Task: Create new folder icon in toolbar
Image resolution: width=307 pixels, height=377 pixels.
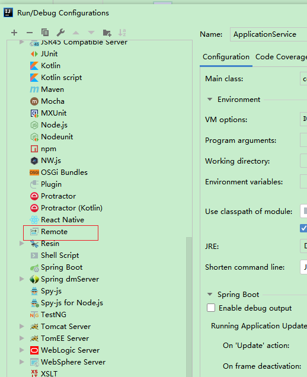Action: [107, 33]
